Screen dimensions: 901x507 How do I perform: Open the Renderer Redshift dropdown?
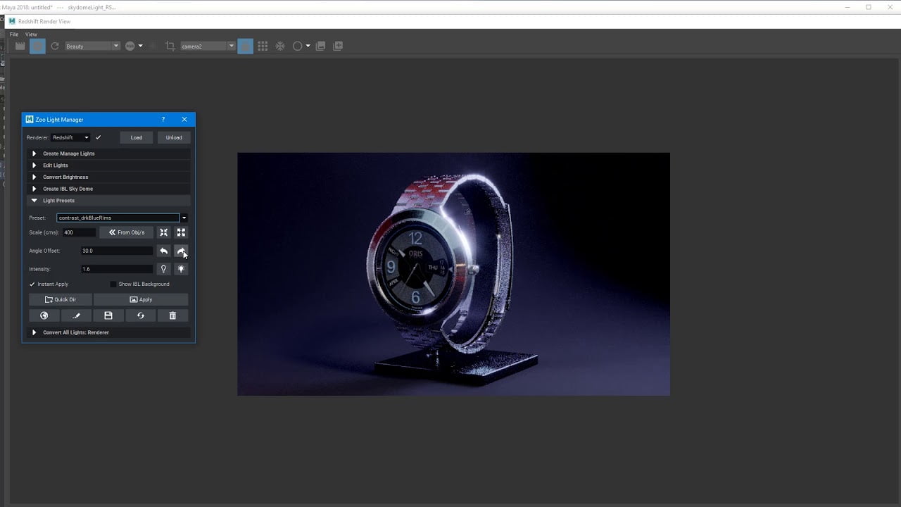71,137
